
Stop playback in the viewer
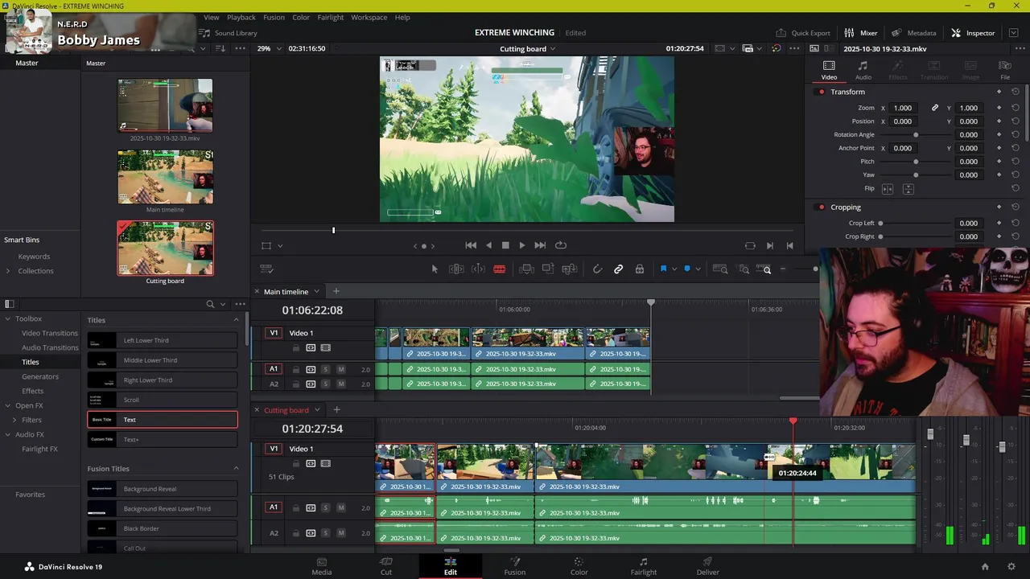505,245
